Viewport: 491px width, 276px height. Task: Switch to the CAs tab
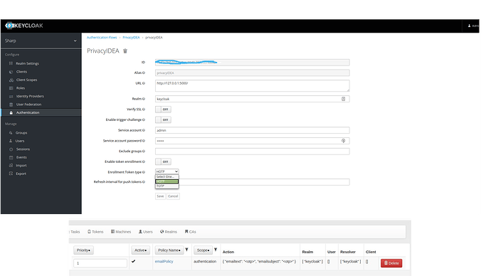click(x=191, y=232)
